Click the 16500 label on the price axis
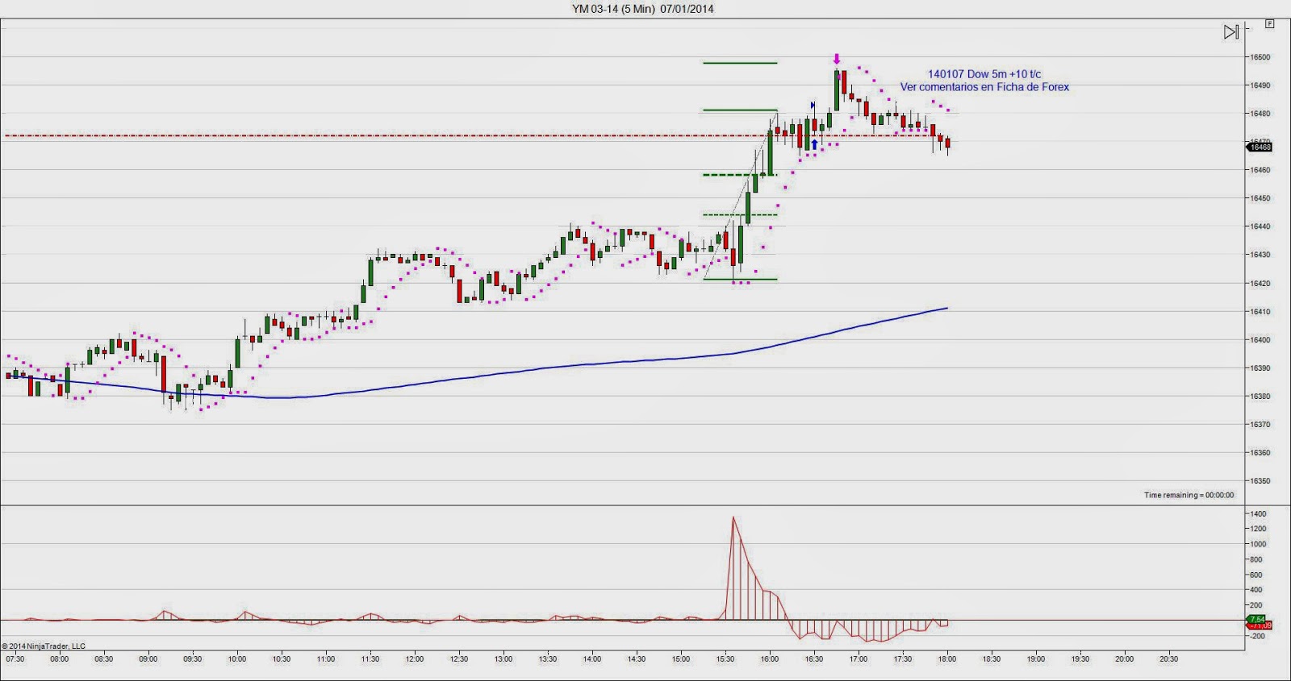1291x681 pixels. point(1260,57)
